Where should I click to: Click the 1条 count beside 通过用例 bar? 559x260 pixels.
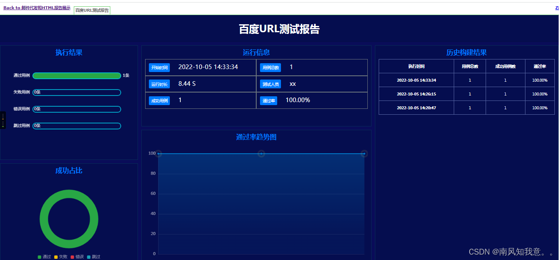[x=126, y=76]
